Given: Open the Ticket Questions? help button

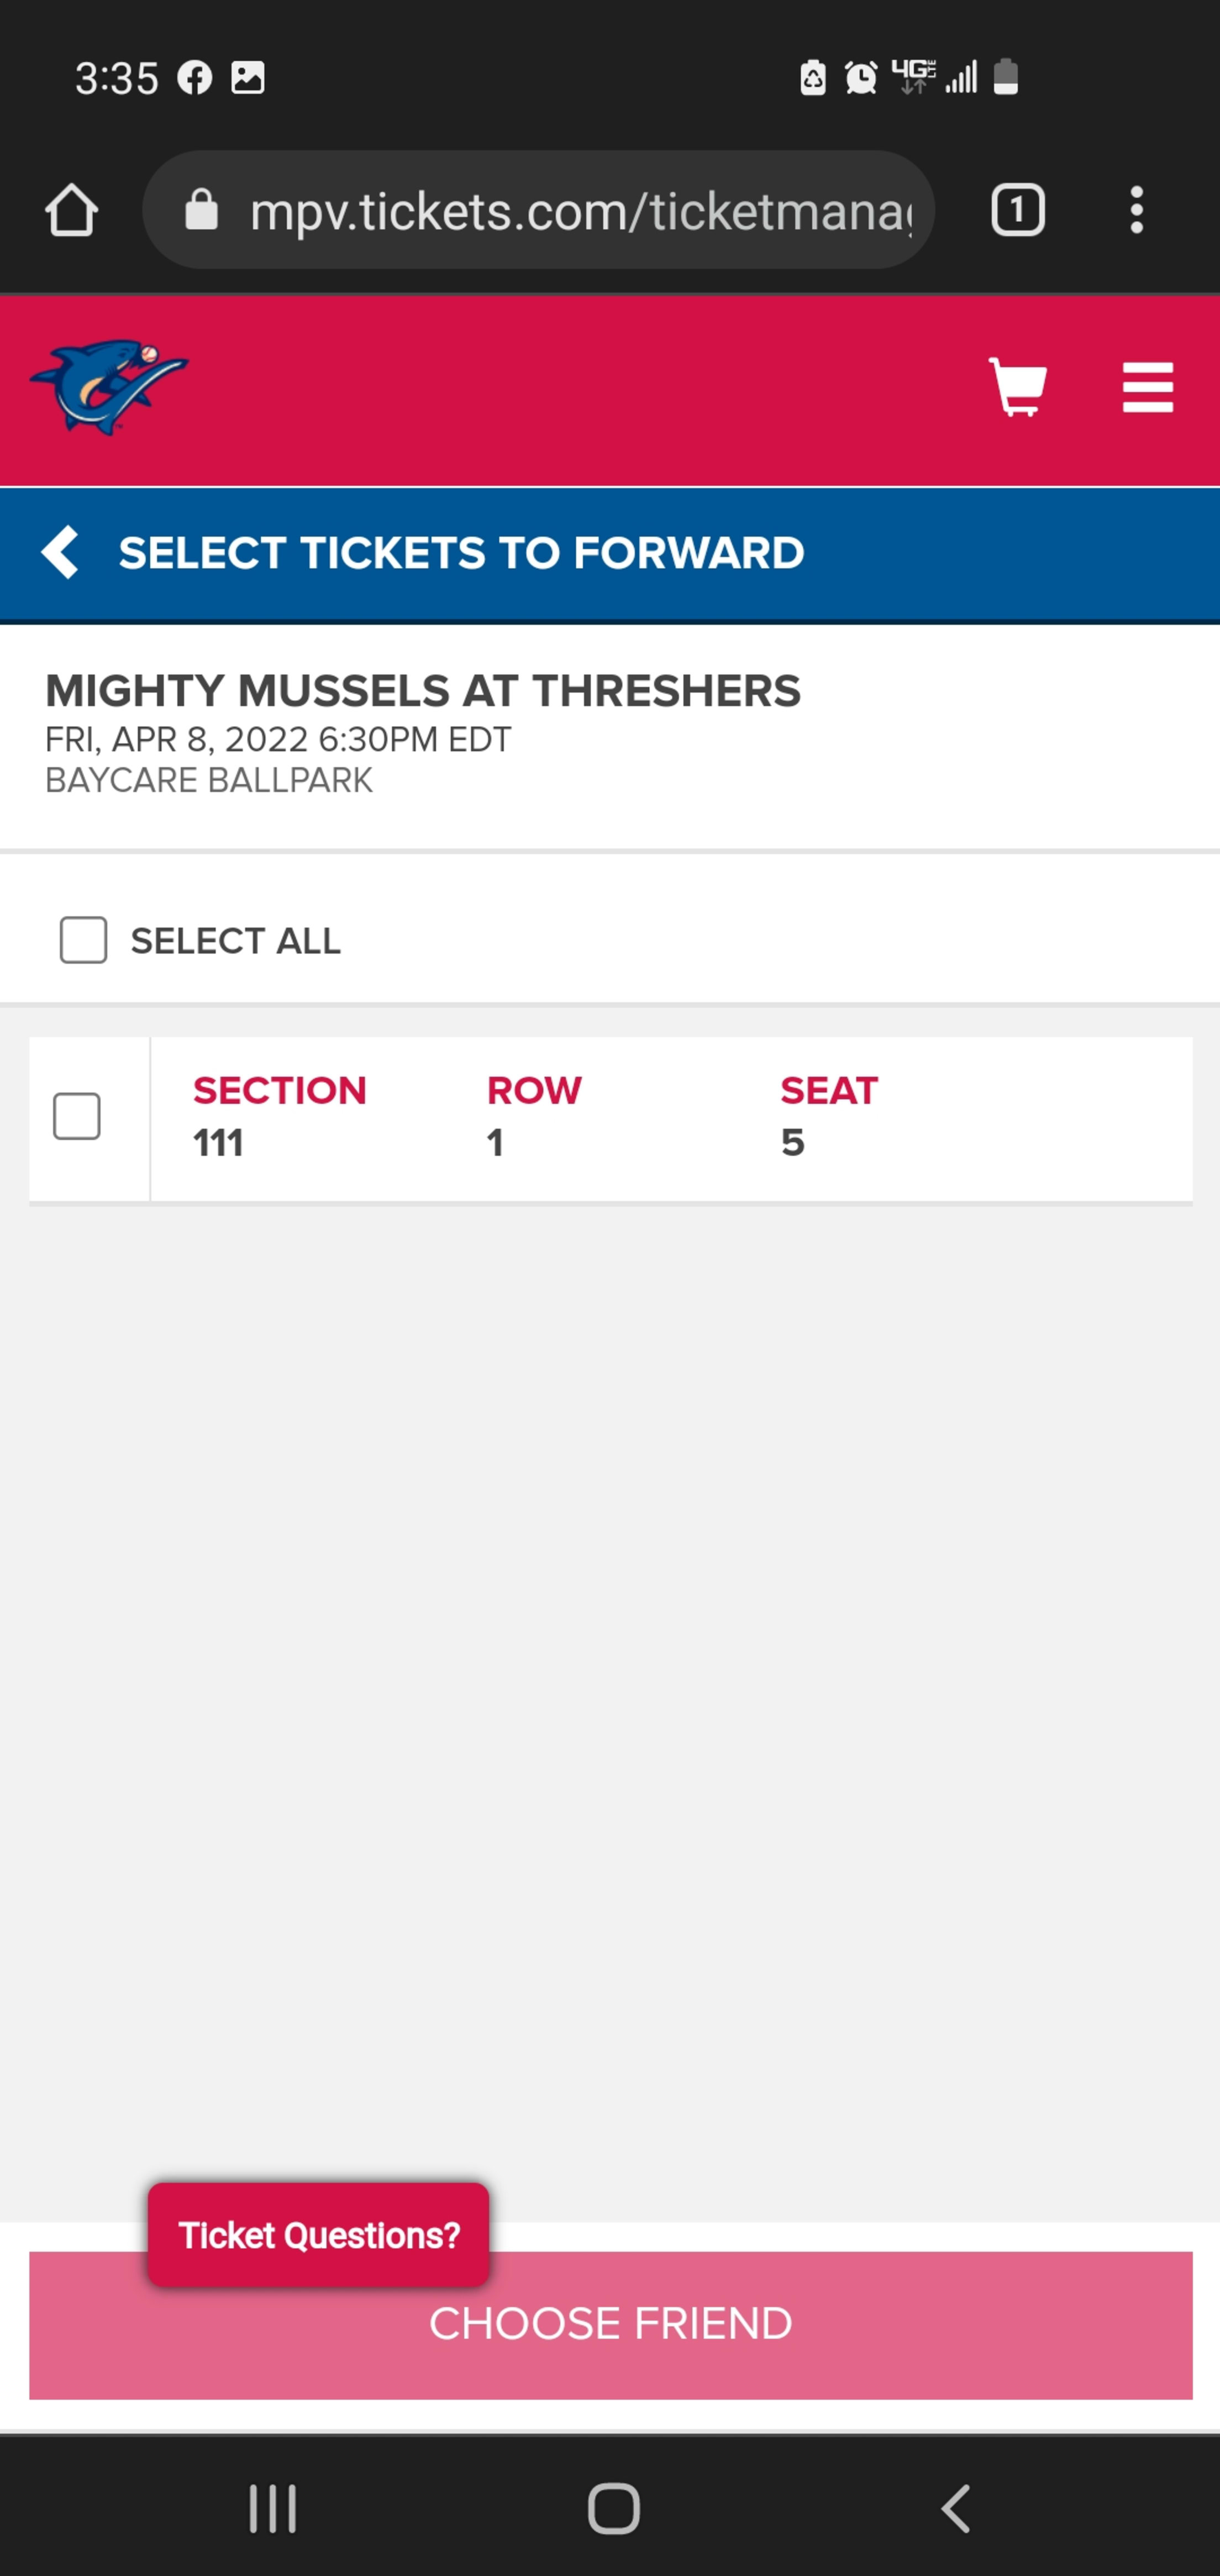Looking at the screenshot, I should click(x=319, y=2235).
